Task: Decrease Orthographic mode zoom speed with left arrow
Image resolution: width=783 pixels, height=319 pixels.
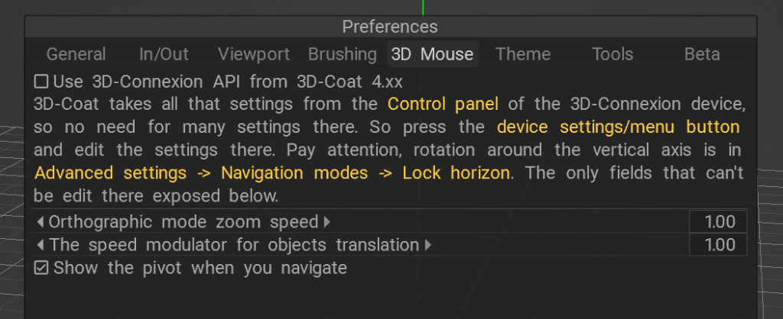Action: [x=41, y=222]
